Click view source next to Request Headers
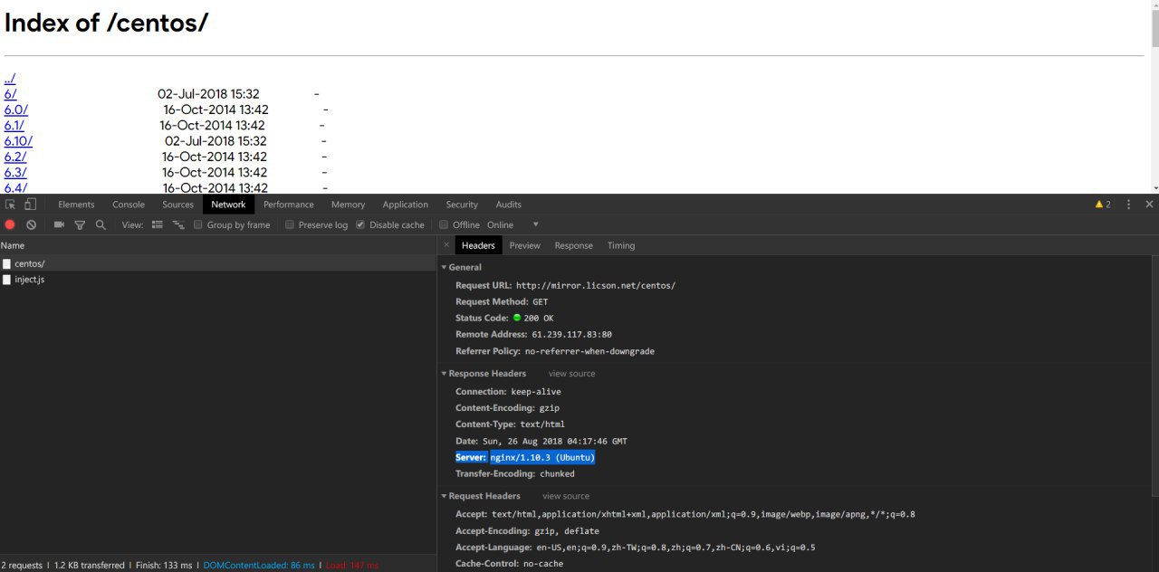The image size is (1159, 572). 566,496
